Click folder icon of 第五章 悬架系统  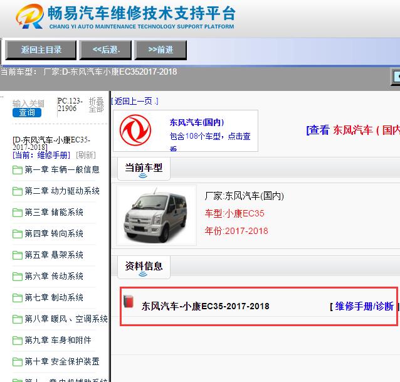(x=18, y=255)
